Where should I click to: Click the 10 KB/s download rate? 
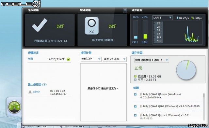183,18
